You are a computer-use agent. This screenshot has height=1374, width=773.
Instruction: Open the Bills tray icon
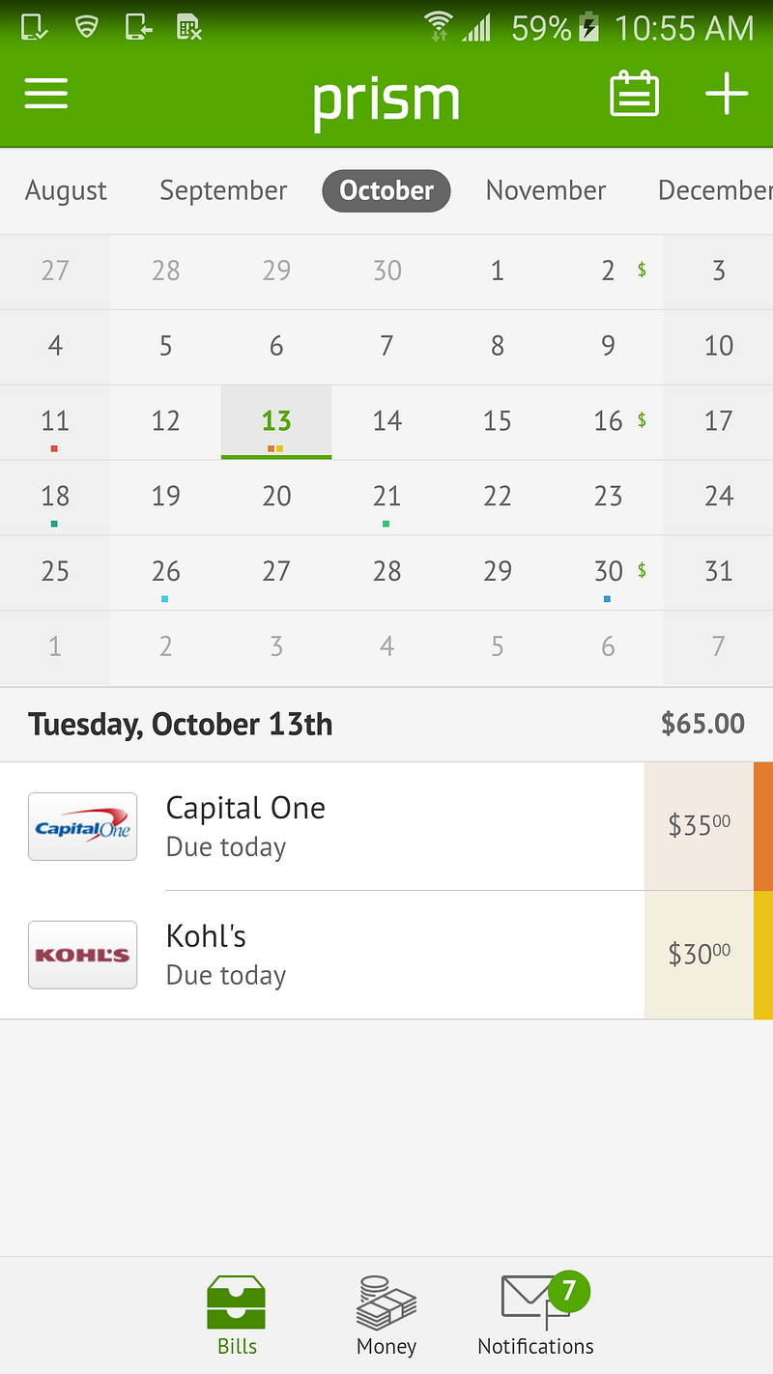point(237,1303)
